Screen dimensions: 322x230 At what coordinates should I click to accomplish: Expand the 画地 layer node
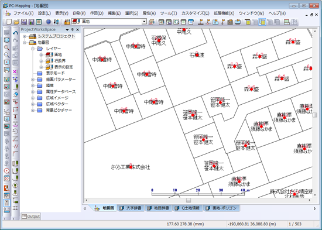[x=41, y=55]
